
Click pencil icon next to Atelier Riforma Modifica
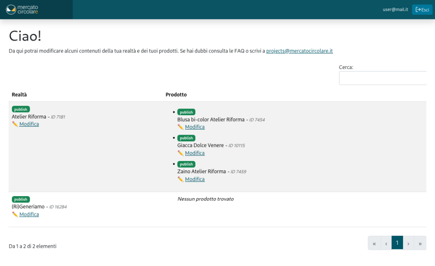(15, 124)
